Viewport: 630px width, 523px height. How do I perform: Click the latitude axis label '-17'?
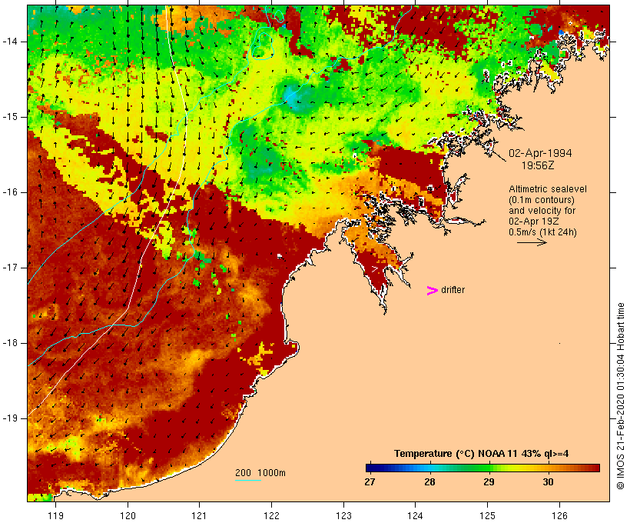click(x=10, y=268)
